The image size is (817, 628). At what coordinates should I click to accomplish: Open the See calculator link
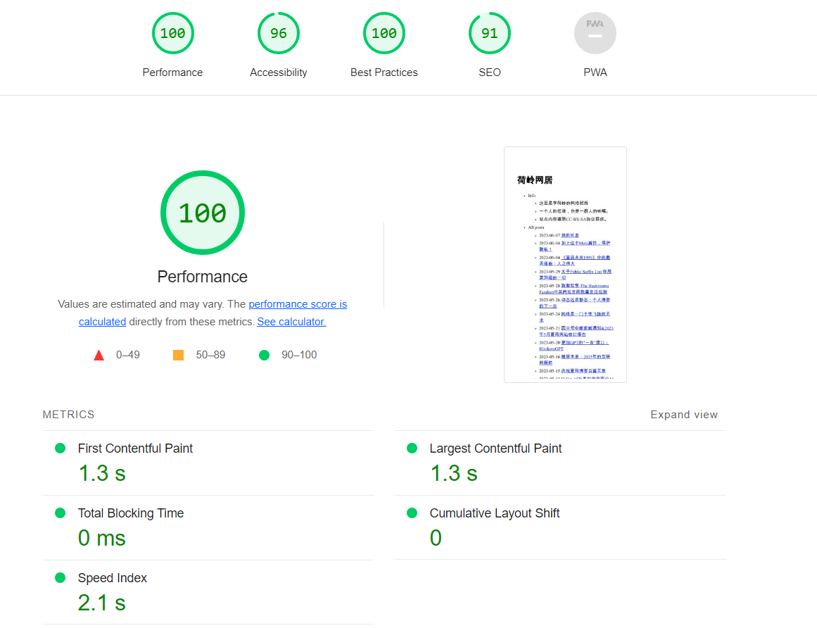(x=291, y=322)
